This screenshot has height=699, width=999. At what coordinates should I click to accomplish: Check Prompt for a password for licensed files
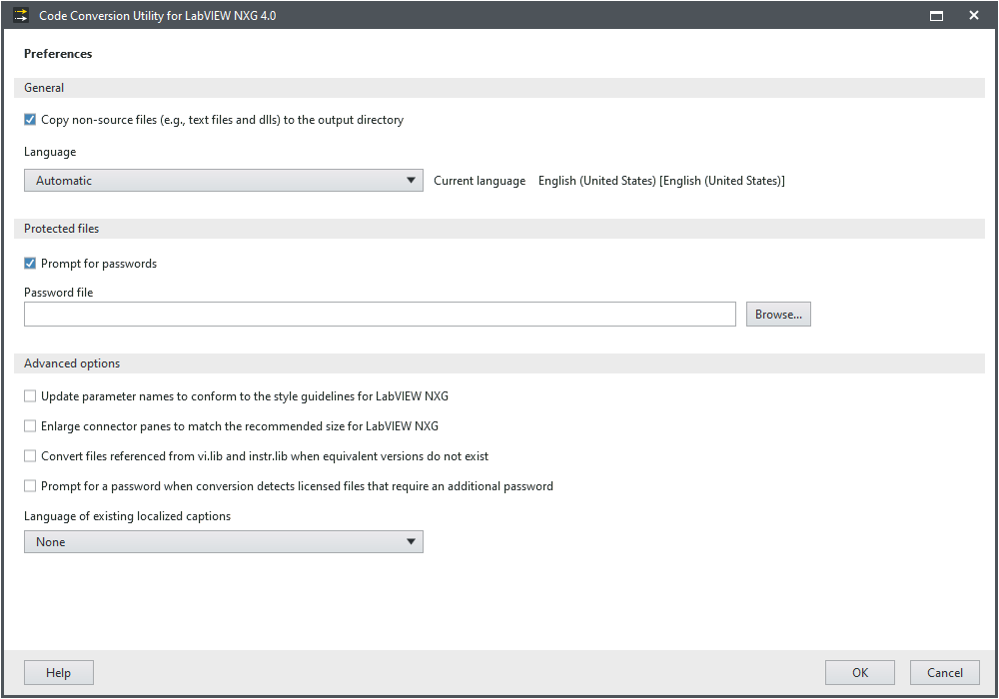click(30, 485)
